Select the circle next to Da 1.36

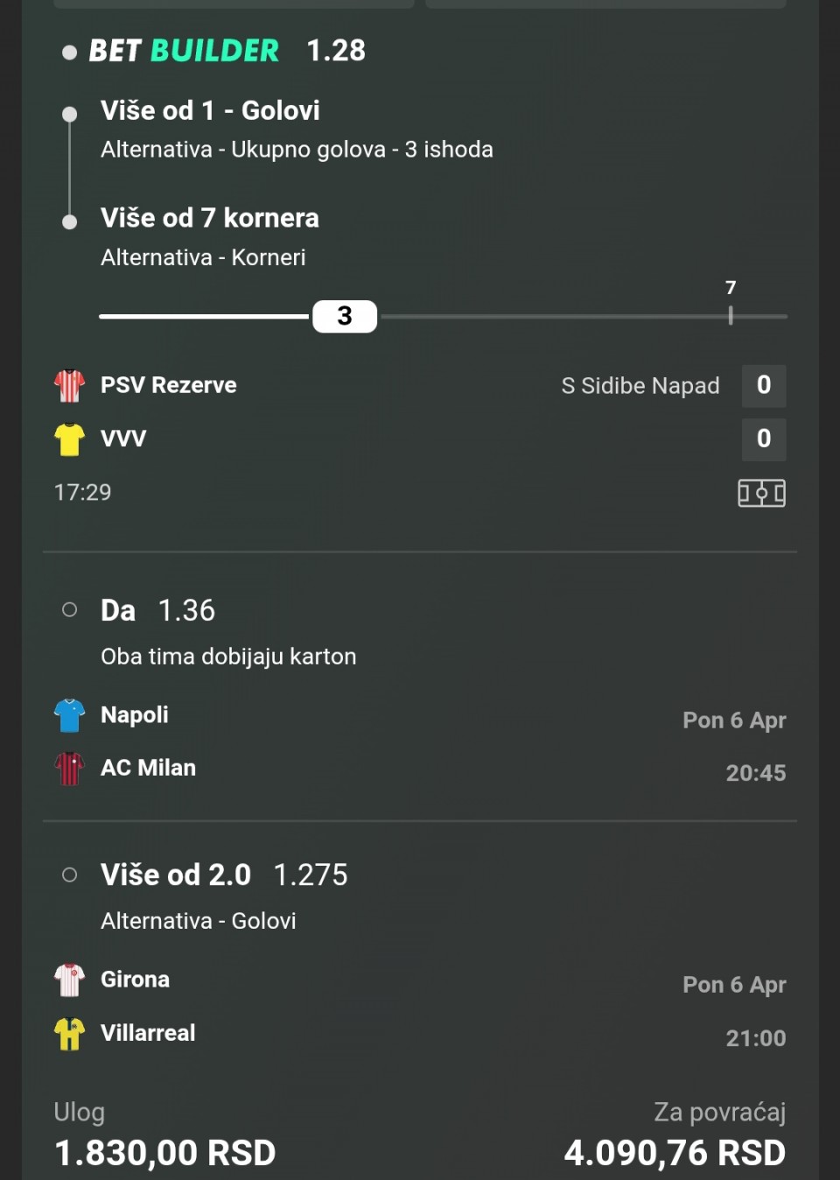tap(69, 610)
